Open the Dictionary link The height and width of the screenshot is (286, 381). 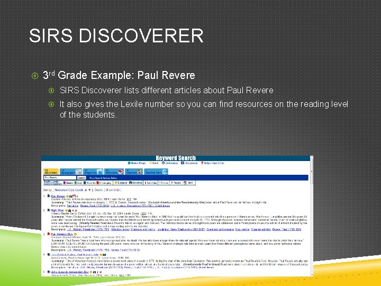click(x=170, y=163)
